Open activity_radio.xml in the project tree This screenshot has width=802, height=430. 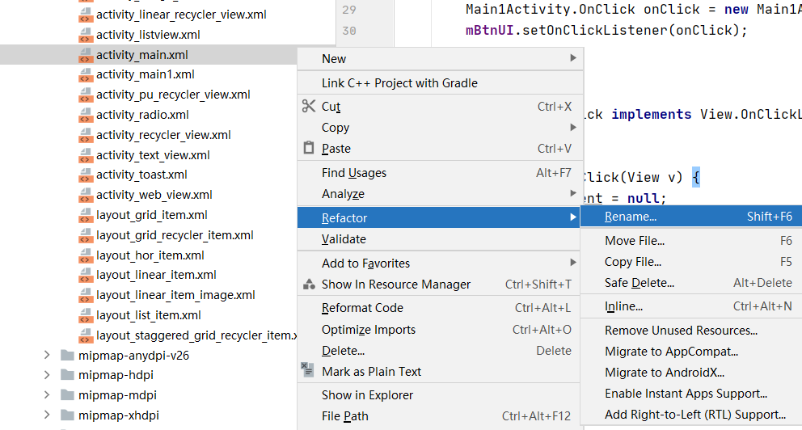tap(142, 115)
